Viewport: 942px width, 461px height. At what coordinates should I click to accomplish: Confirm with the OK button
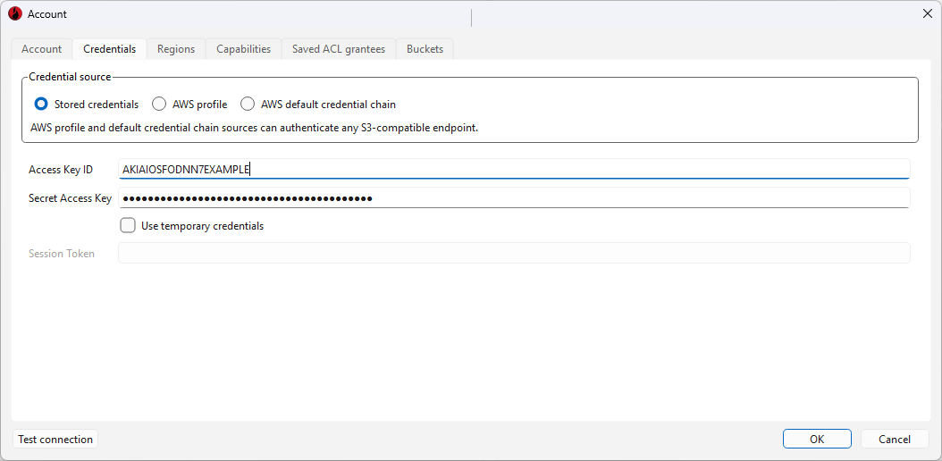817,440
